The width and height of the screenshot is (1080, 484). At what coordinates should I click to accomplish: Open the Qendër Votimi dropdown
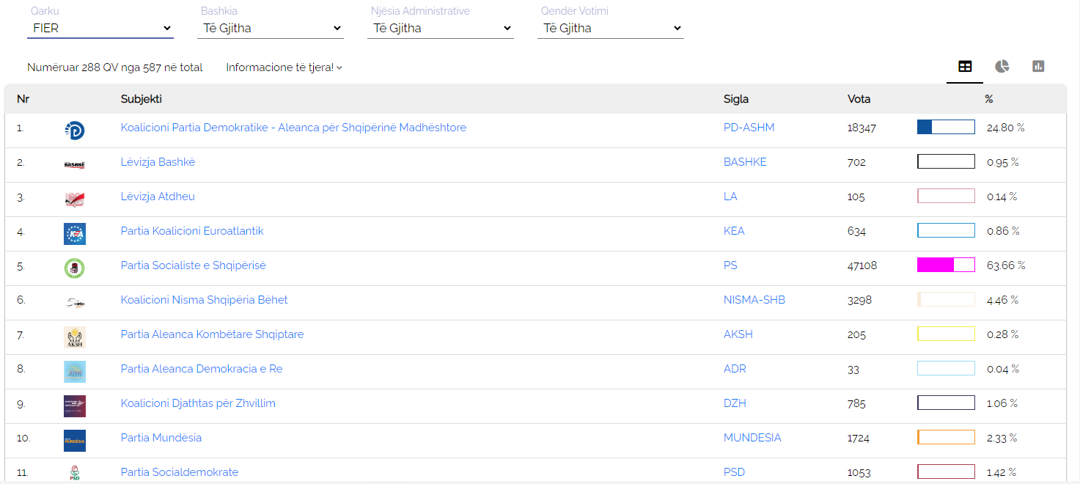point(611,28)
